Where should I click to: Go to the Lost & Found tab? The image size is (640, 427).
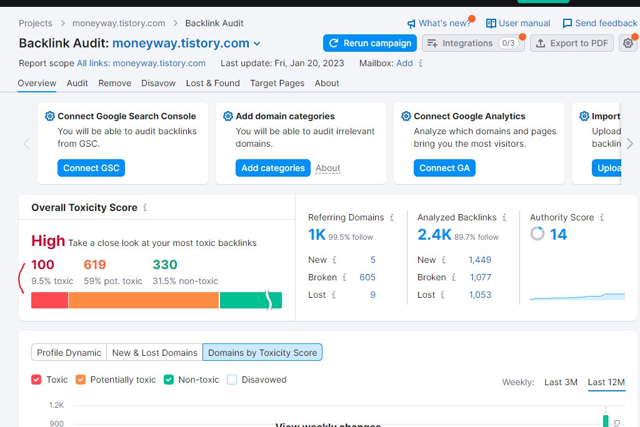[x=212, y=83]
